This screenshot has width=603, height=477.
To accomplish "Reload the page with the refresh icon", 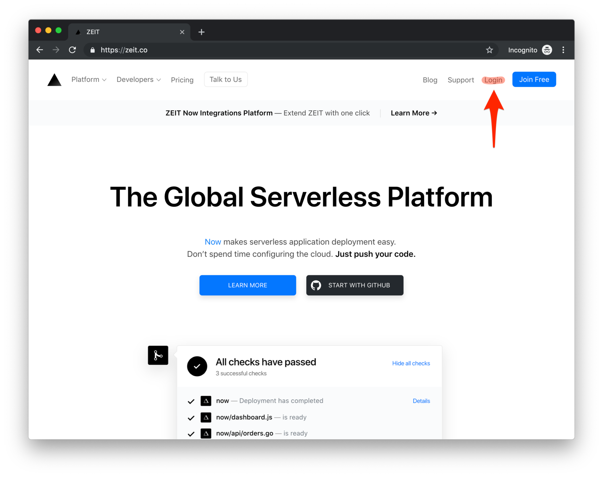I will coord(73,50).
